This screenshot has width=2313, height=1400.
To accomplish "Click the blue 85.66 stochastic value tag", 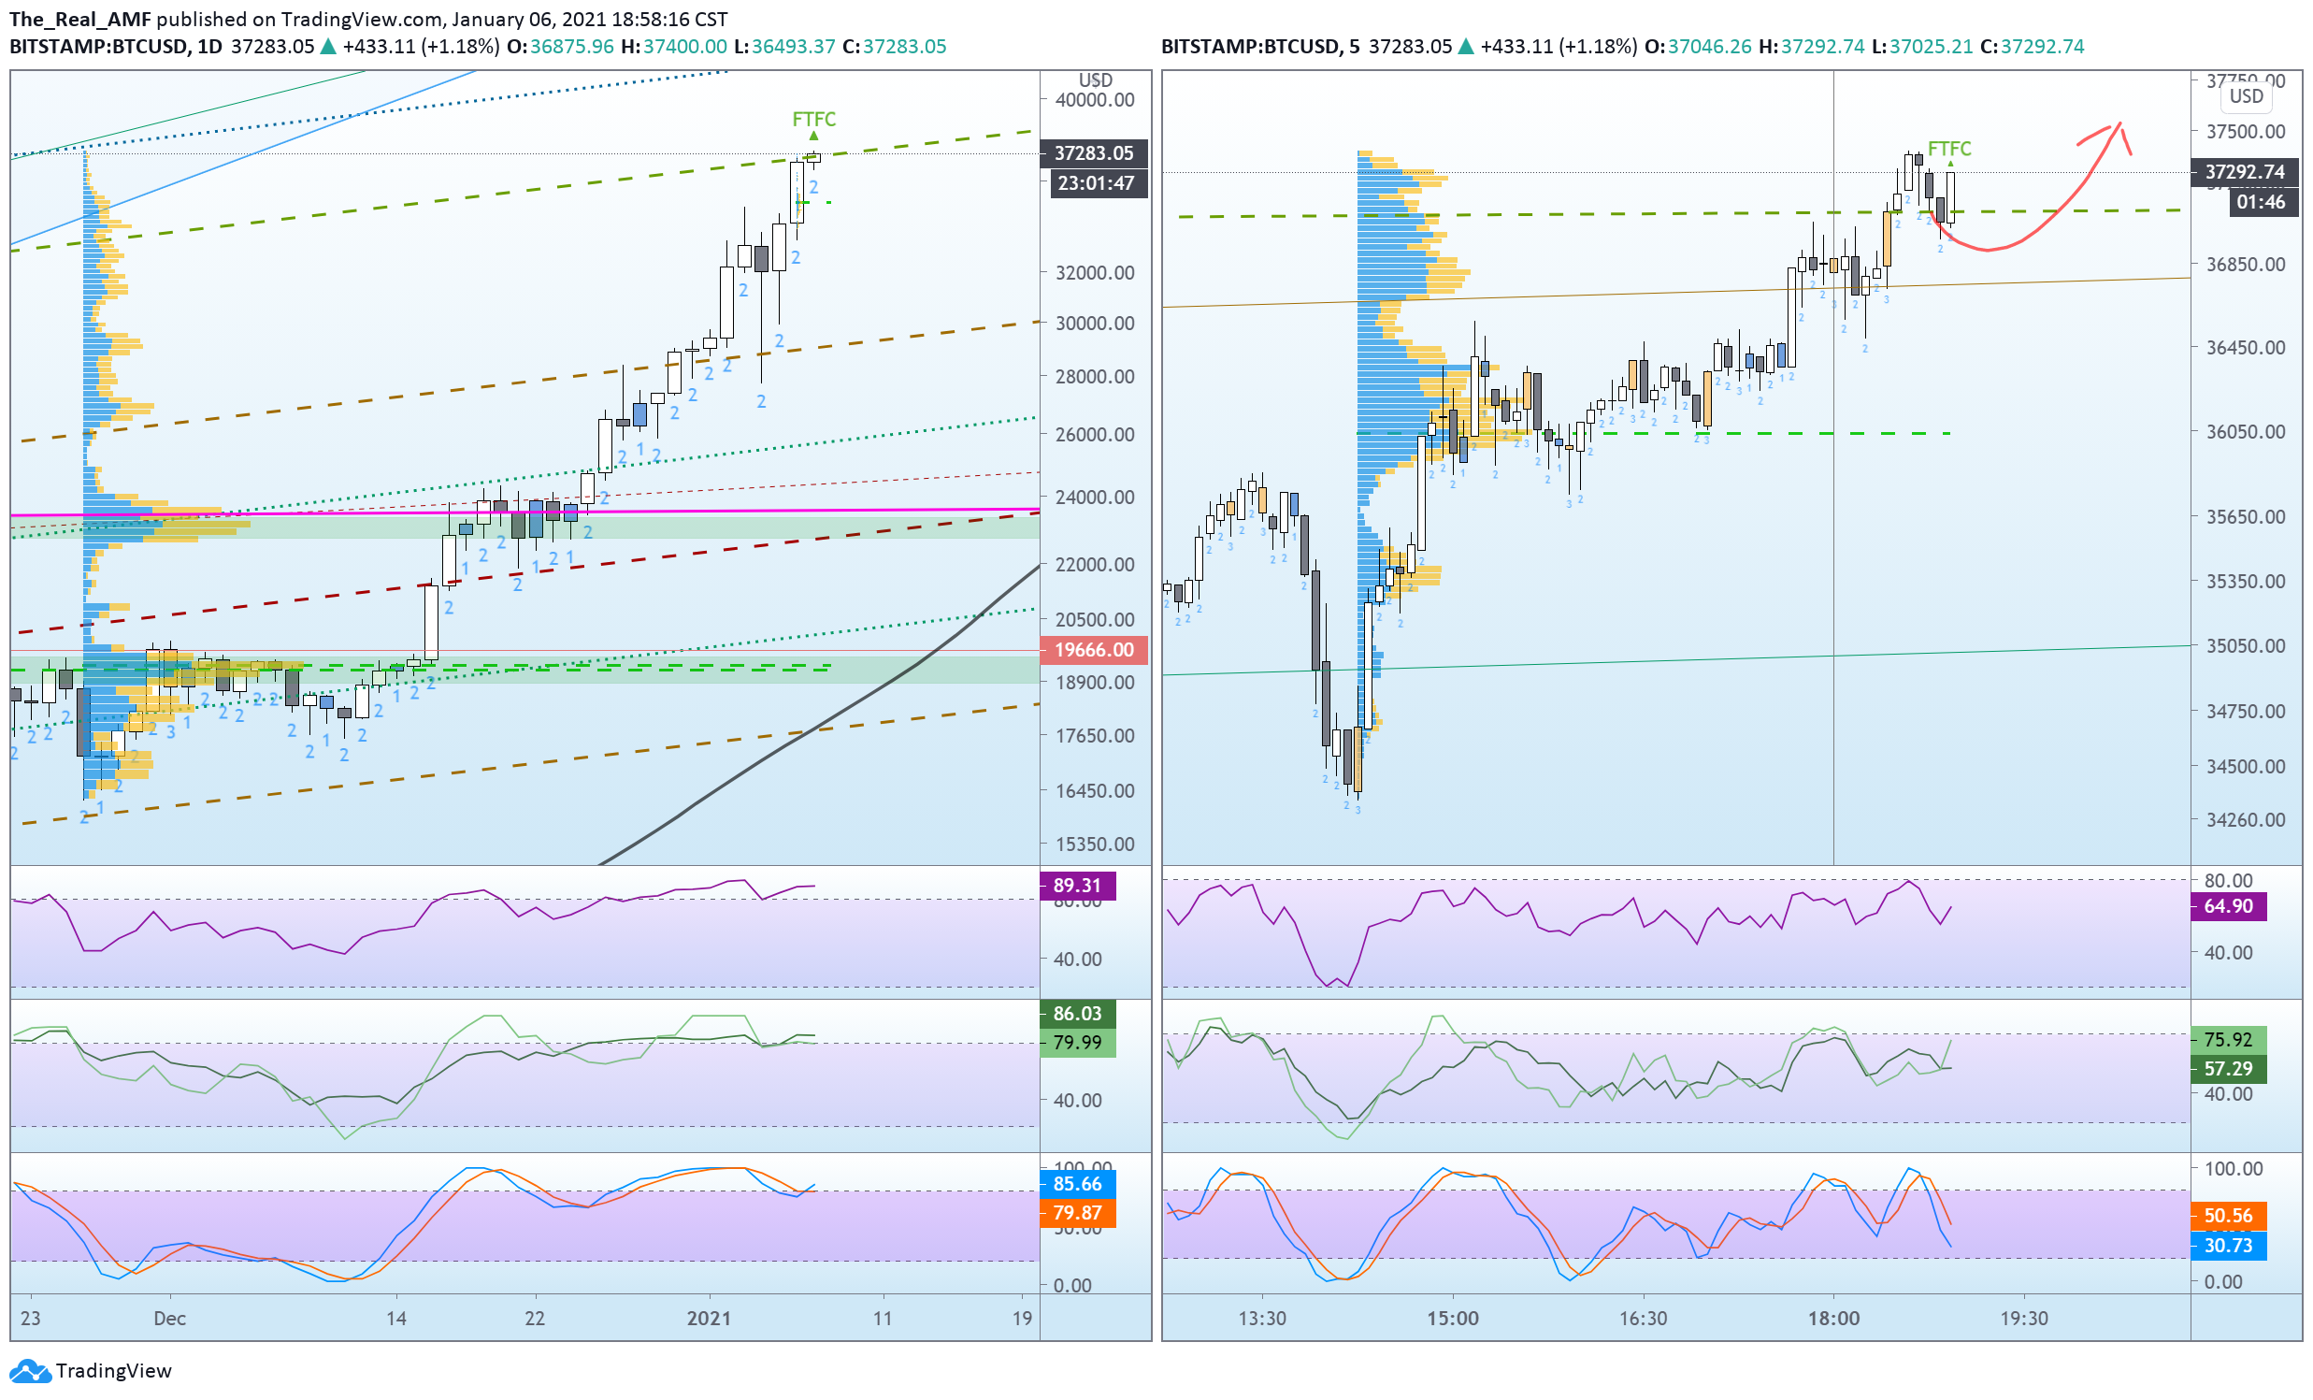I will 1078,1184.
